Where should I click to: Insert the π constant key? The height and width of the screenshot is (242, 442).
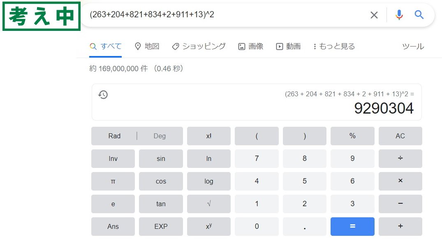click(113, 181)
